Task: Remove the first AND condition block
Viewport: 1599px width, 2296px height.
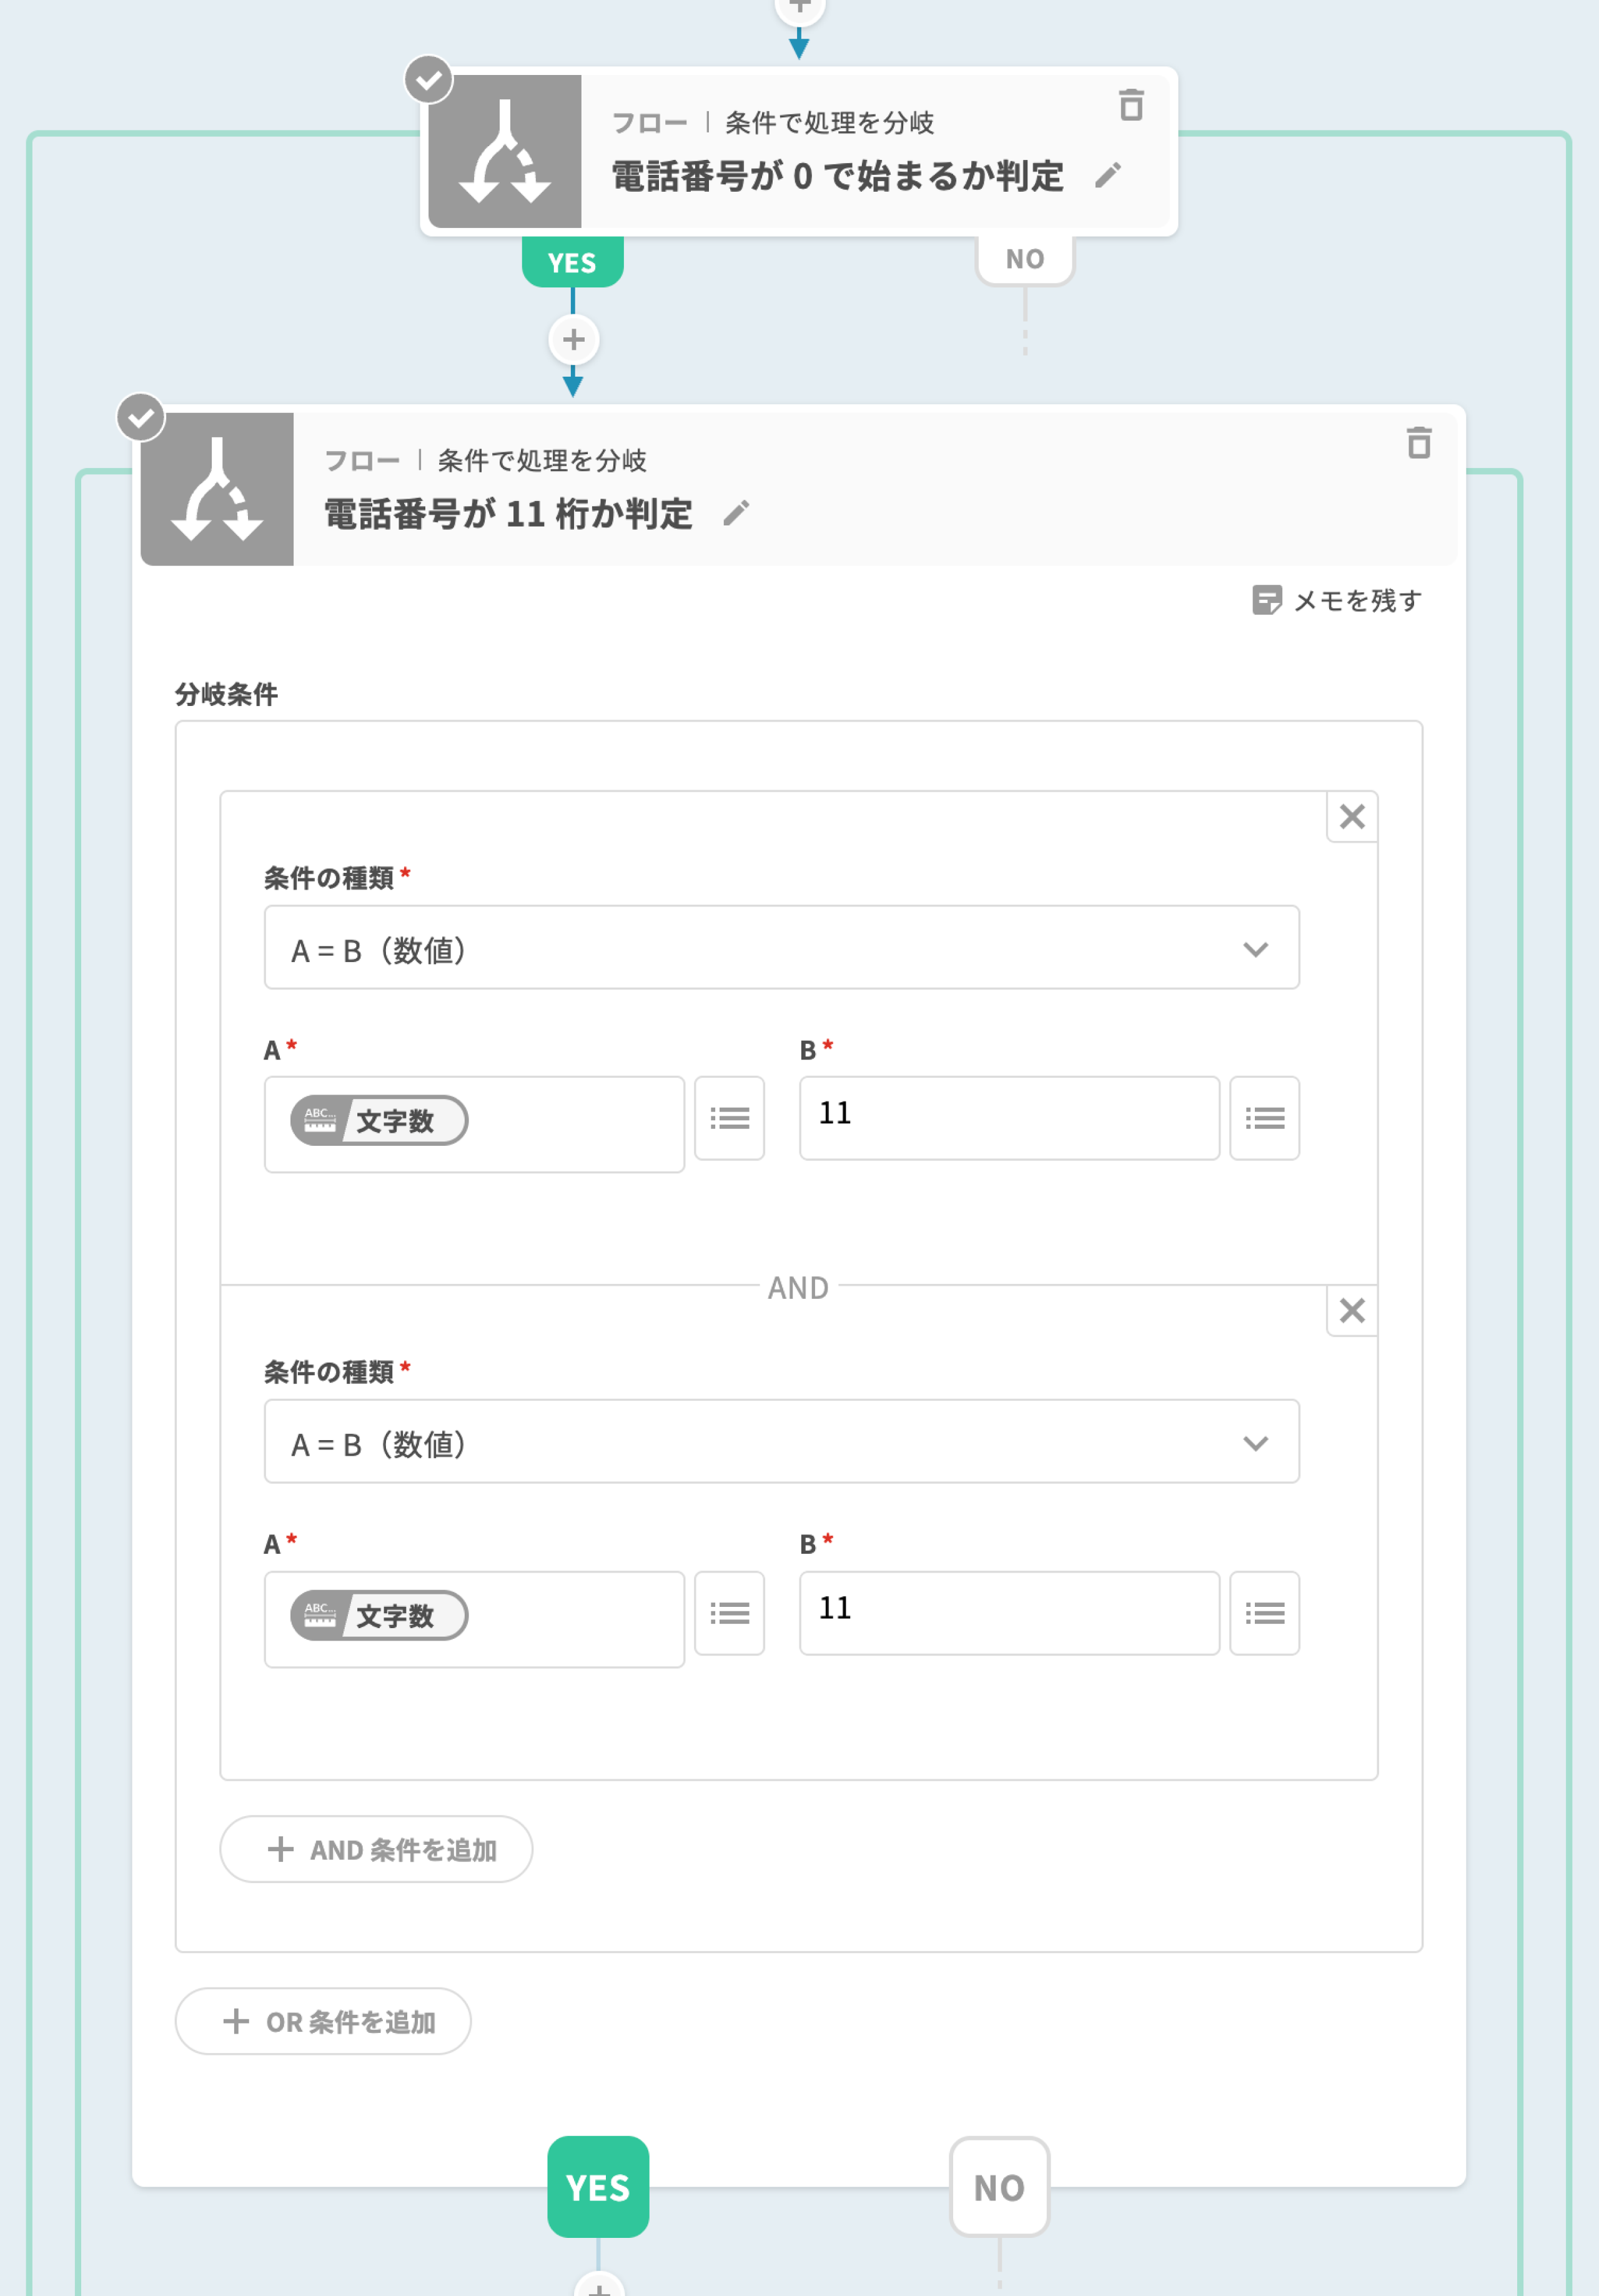Action: pos(1352,817)
